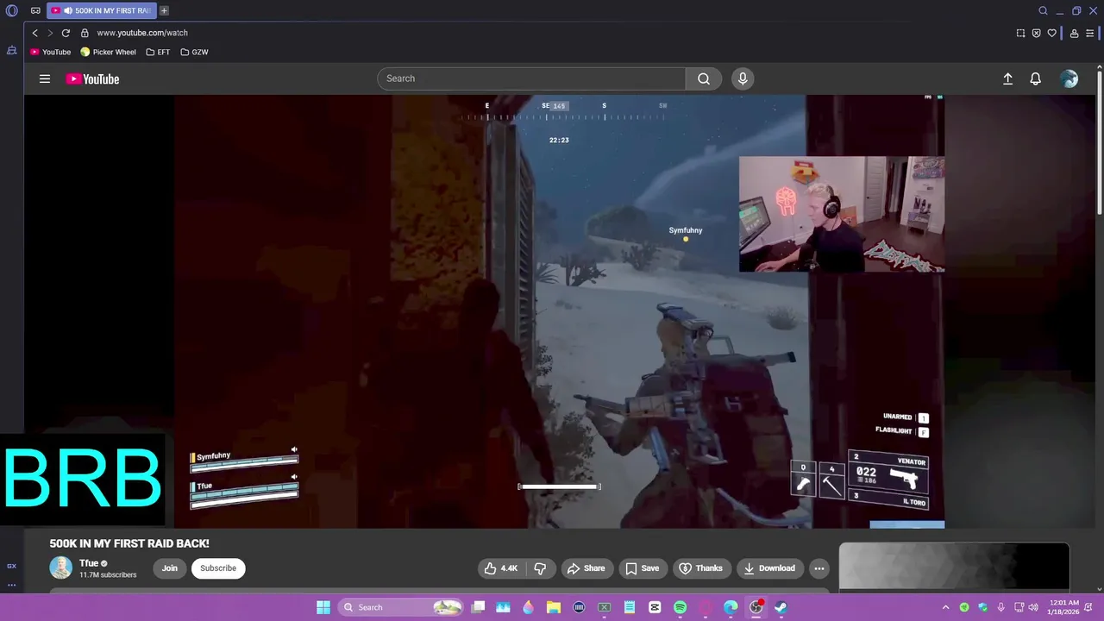This screenshot has height=621, width=1104.
Task: Send Thanks to the creator
Action: point(701,568)
